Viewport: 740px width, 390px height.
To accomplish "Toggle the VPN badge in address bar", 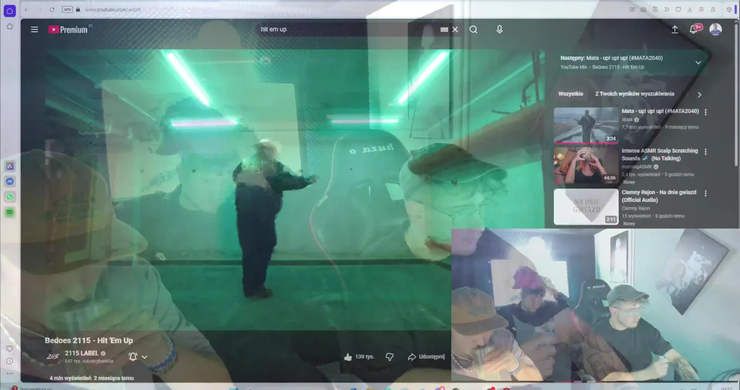I will pos(67,10).
